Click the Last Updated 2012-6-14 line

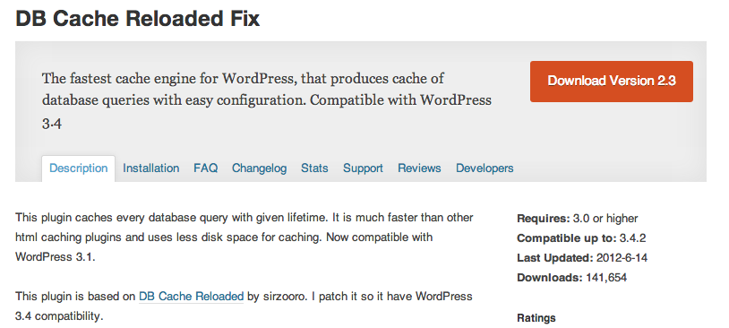(x=582, y=258)
